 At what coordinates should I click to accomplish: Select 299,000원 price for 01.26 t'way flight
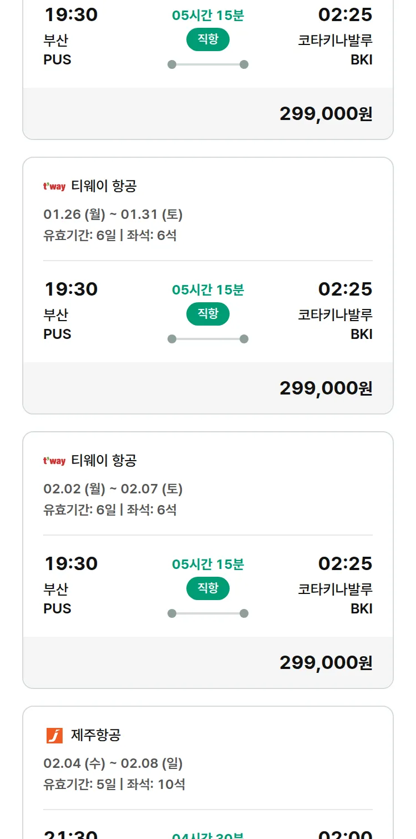(x=326, y=388)
